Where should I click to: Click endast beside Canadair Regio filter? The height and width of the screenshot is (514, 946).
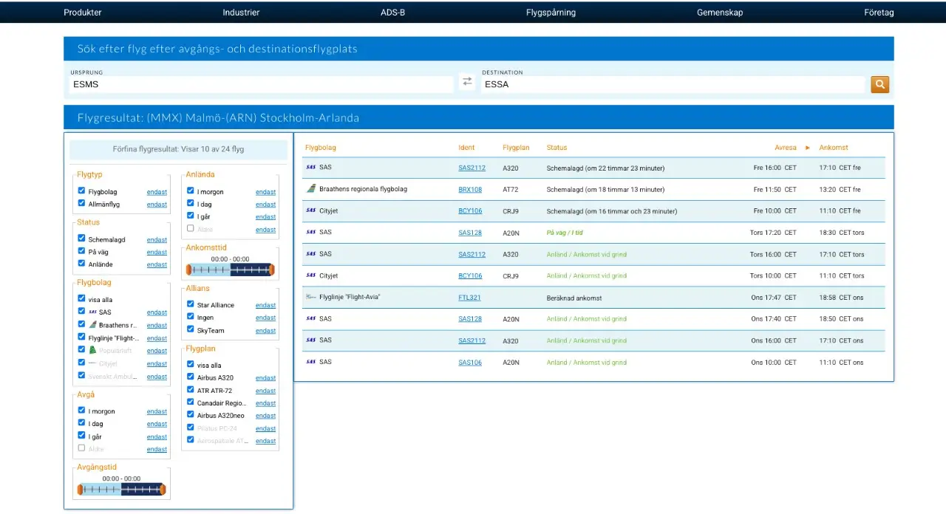[x=265, y=403]
